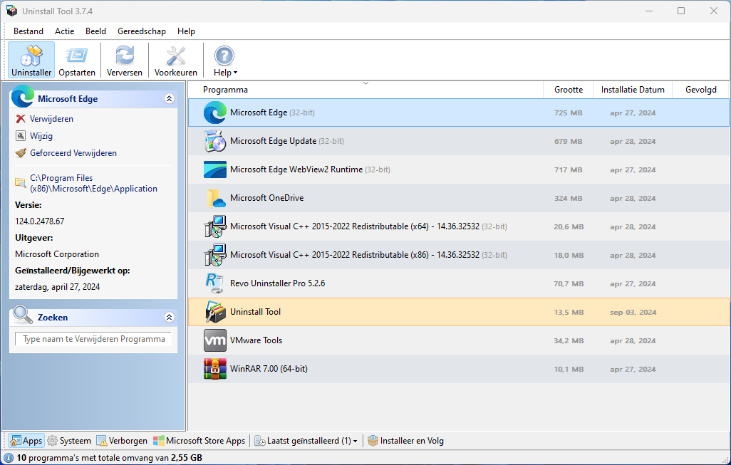Open the Beeld menu
The height and width of the screenshot is (465, 731).
point(95,31)
